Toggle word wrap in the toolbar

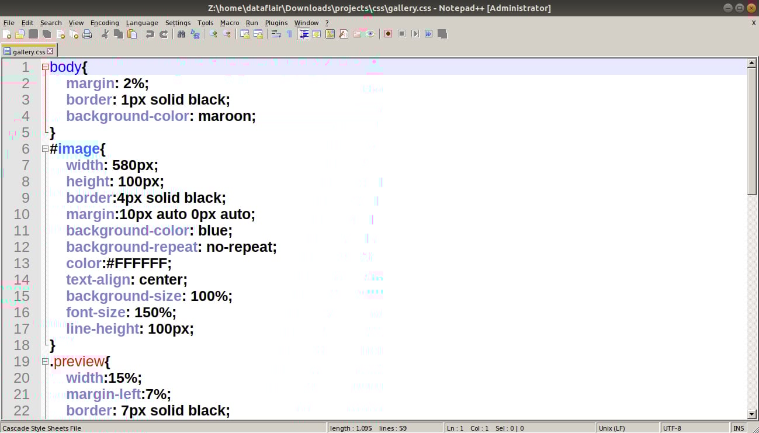tap(276, 34)
